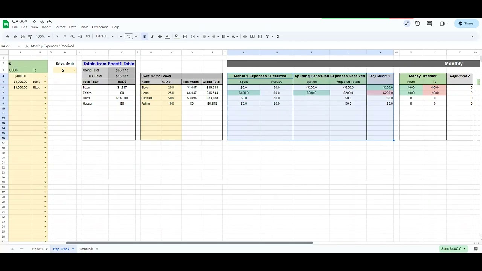Toggle bold formatting button

pyautogui.click(x=145, y=37)
